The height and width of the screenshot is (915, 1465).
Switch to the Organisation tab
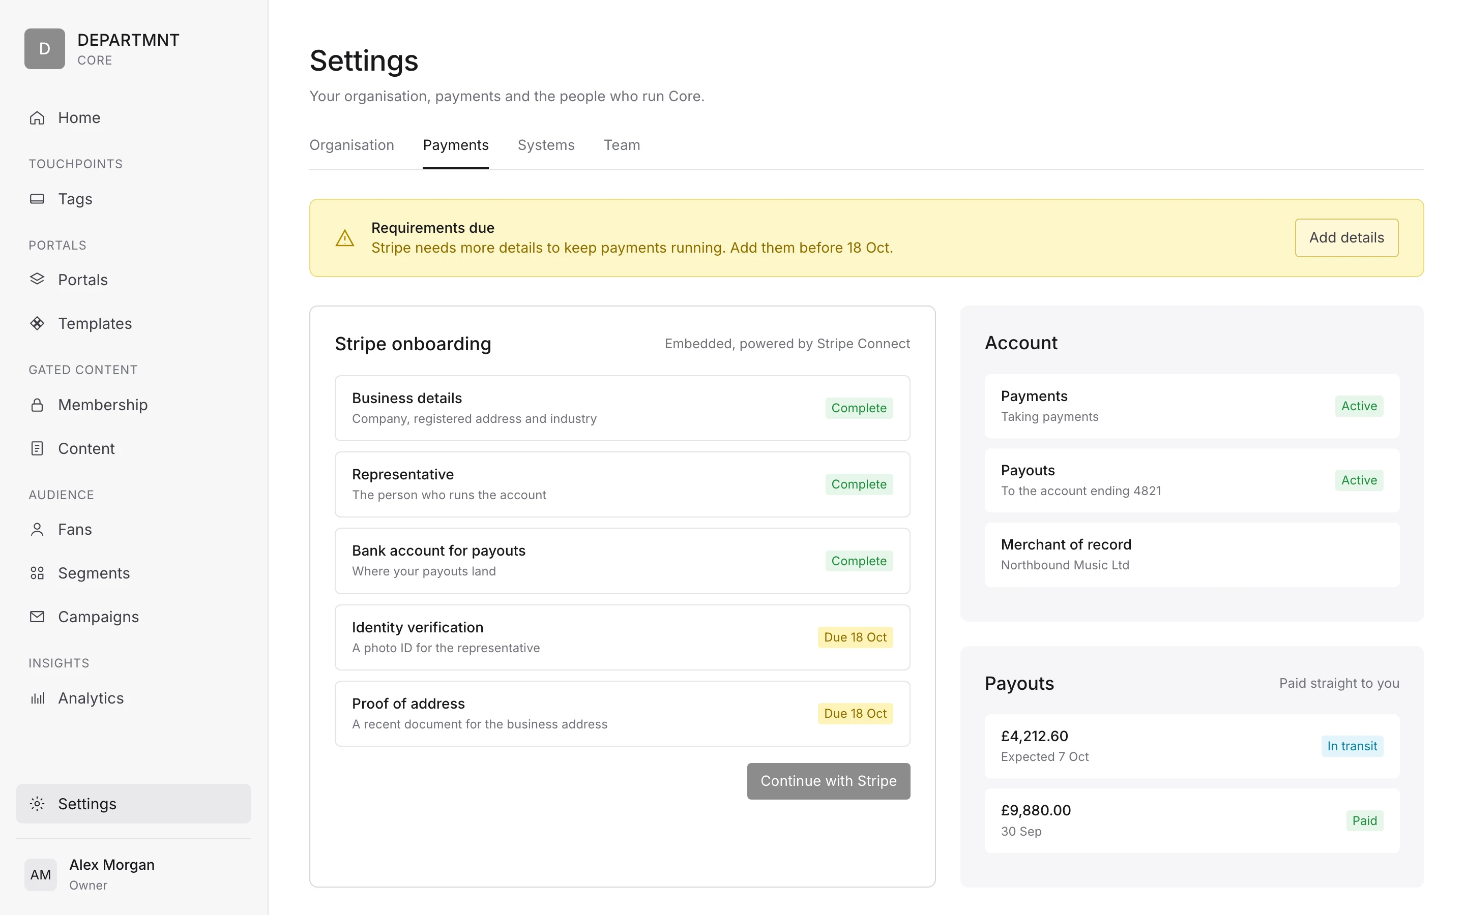351,145
